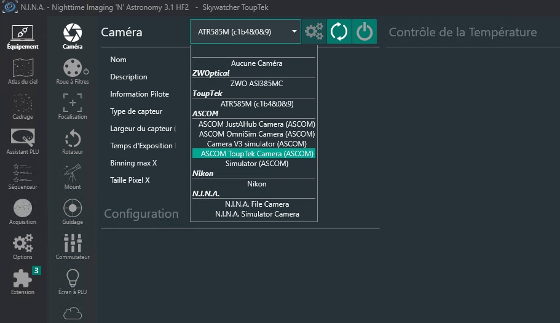Click the N.I.N.A. logo in title bar
This screenshot has height=323, width=560.
(x=10, y=7)
